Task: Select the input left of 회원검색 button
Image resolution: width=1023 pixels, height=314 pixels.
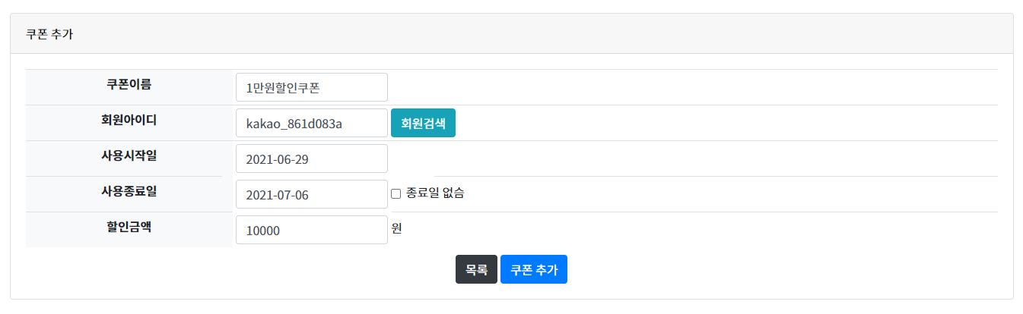Action: (312, 123)
